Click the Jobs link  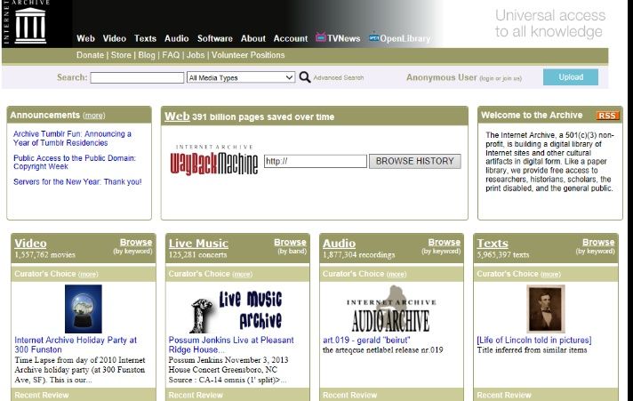coord(196,55)
